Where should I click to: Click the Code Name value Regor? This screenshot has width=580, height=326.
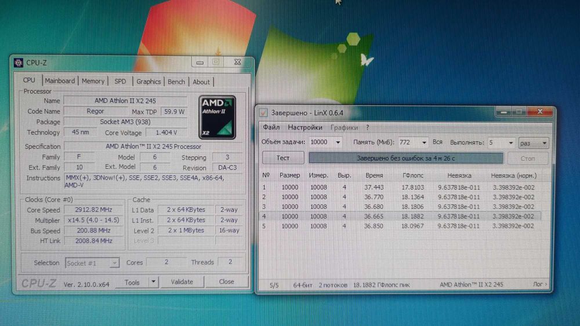click(x=96, y=111)
